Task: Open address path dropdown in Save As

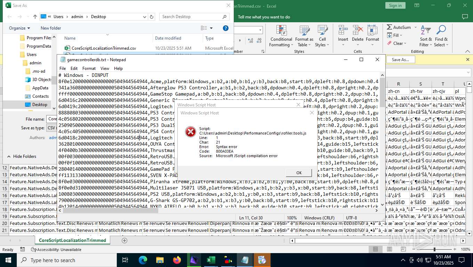Action: 145,16
